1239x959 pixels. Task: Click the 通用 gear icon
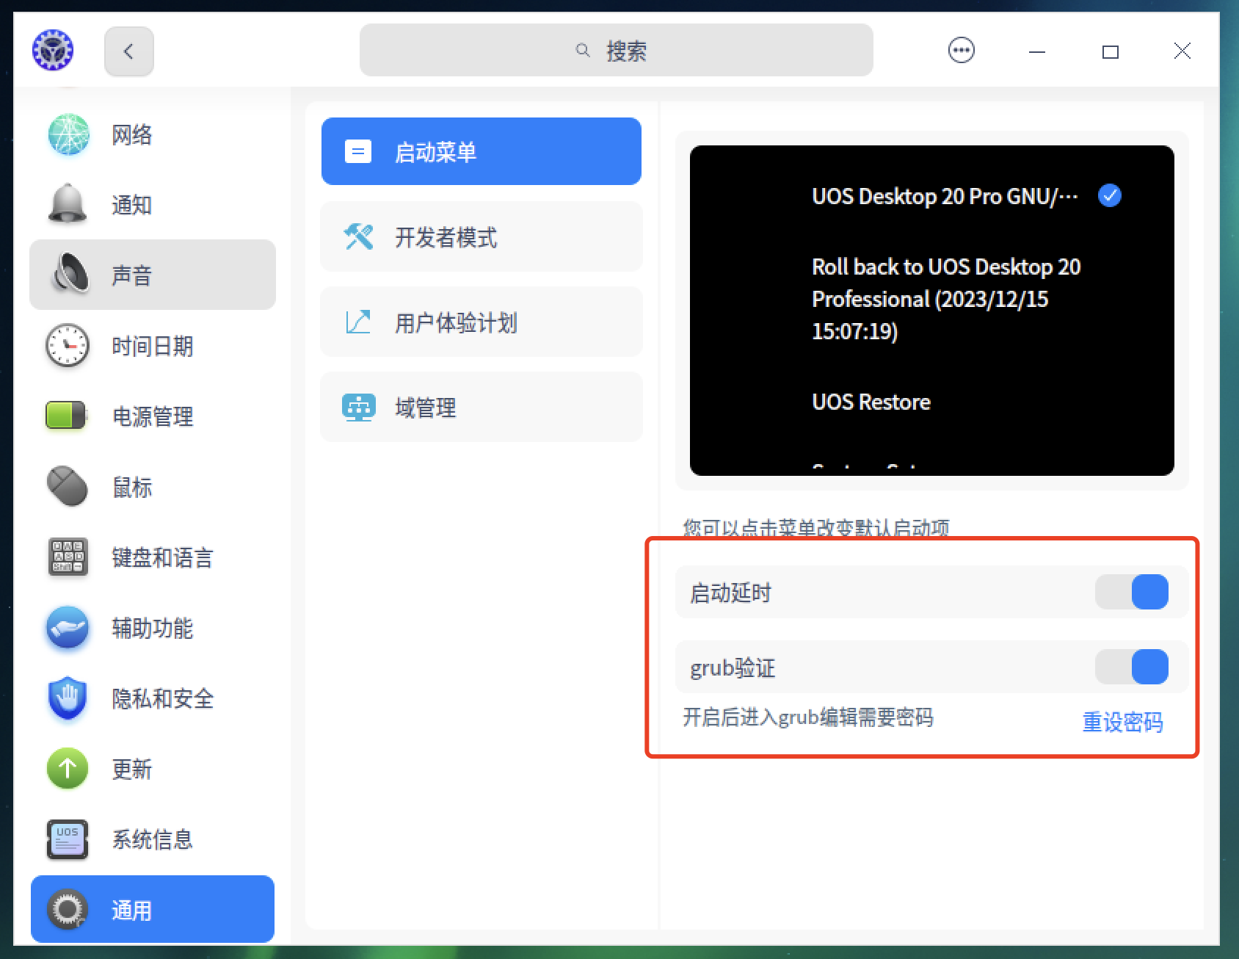click(x=68, y=909)
